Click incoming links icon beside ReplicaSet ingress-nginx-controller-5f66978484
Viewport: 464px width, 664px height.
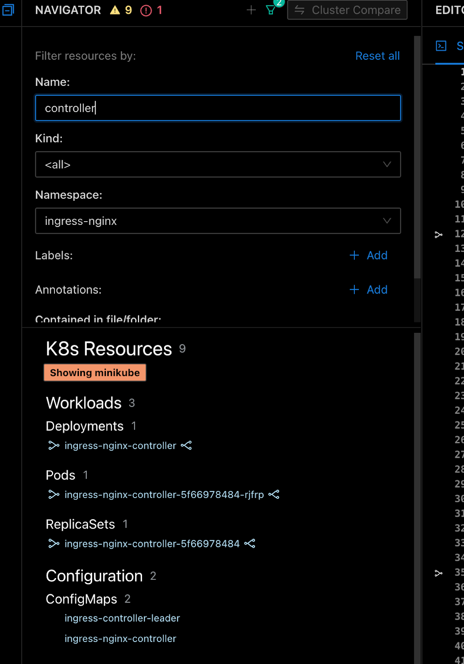coord(54,544)
